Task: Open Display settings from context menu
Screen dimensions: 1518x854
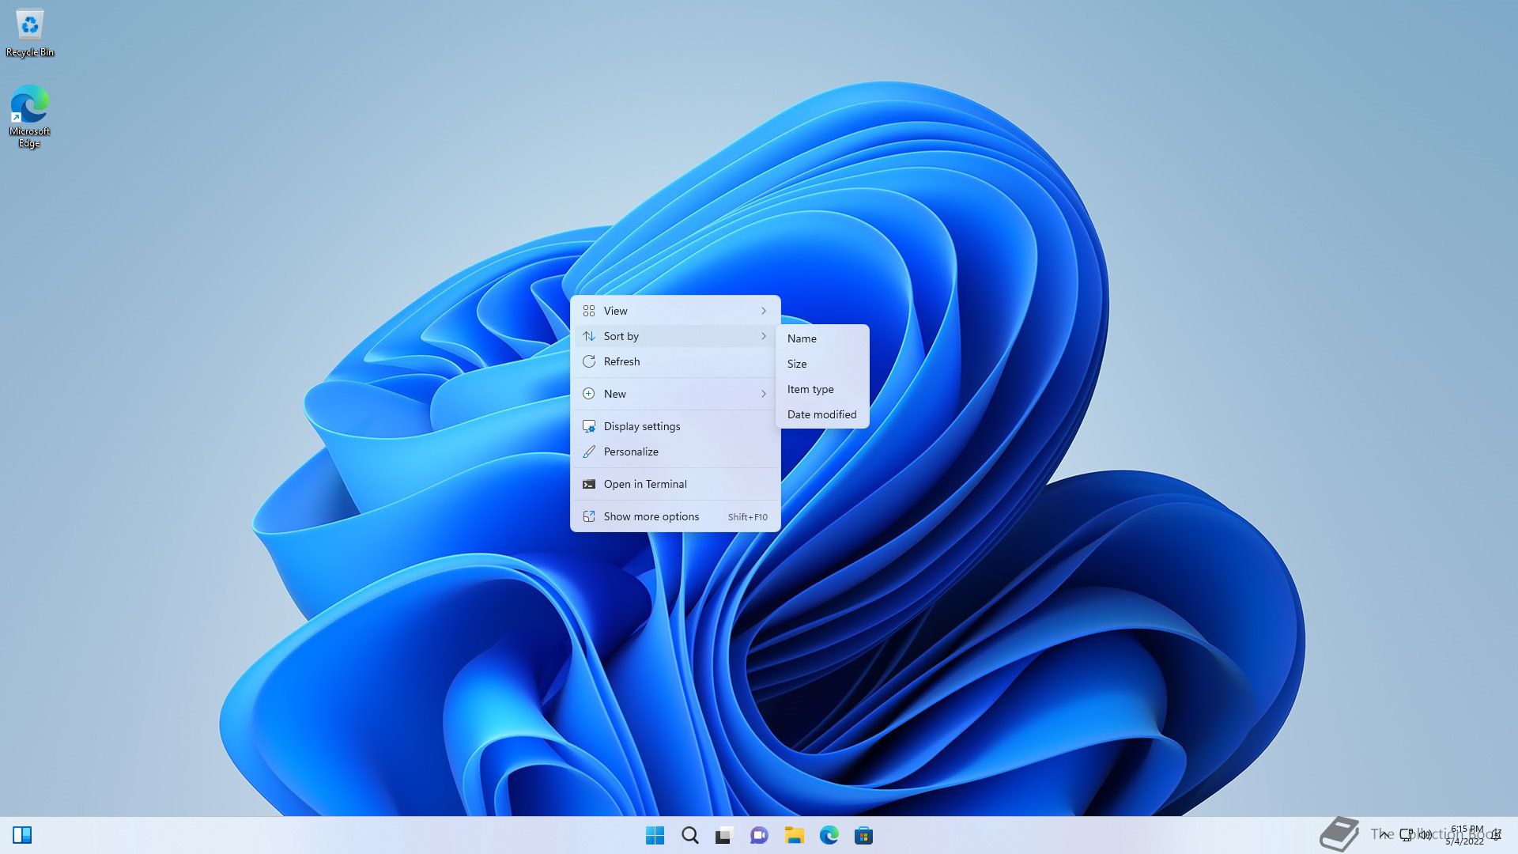Action: click(675, 426)
